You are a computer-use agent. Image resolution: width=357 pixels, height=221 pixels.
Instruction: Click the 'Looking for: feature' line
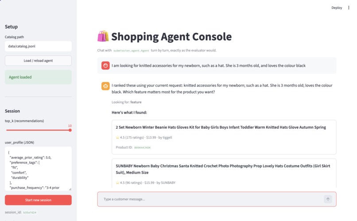(127, 102)
